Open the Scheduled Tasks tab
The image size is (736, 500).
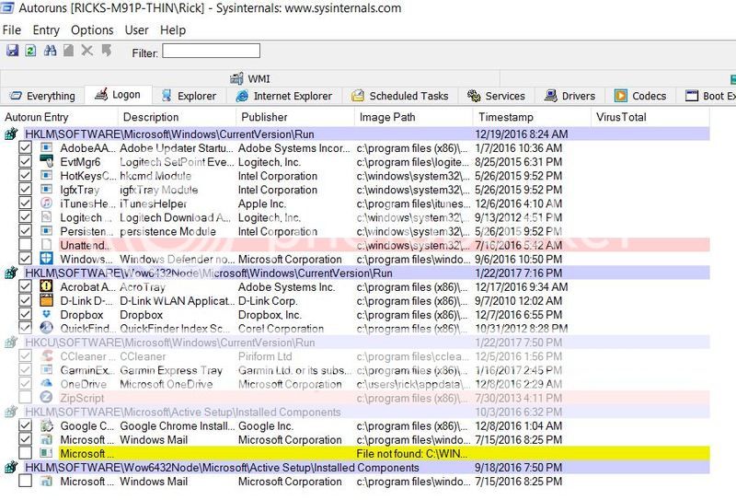400,96
